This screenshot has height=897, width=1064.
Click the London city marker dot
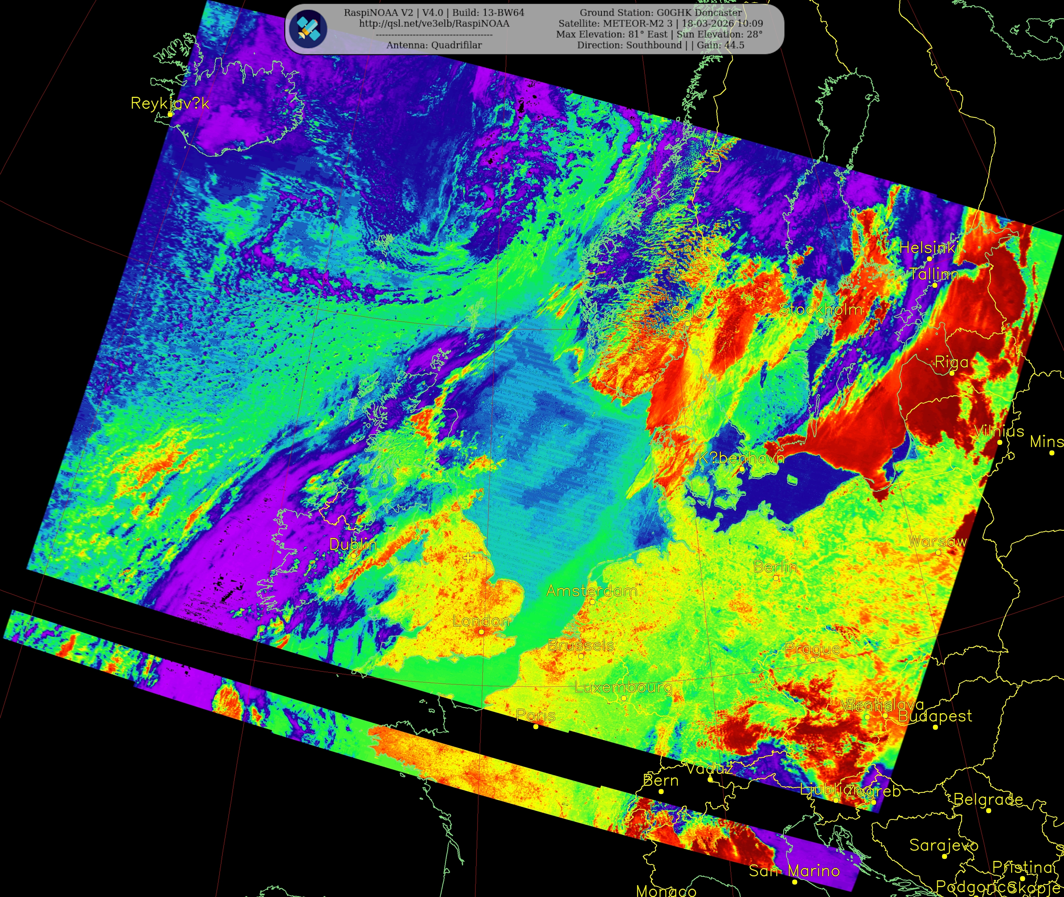[x=481, y=632]
